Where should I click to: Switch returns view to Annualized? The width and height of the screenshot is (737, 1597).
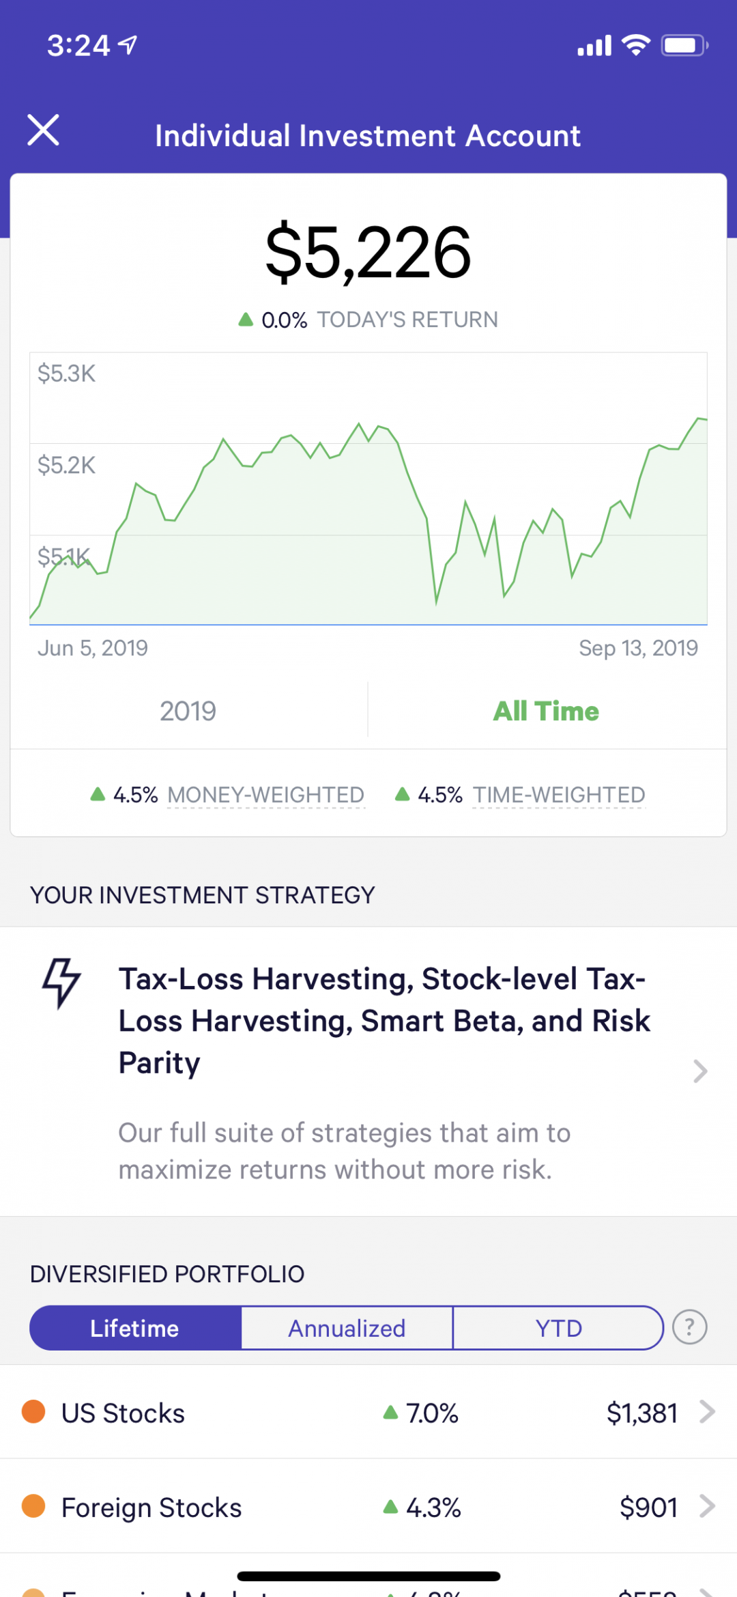[x=347, y=1328]
